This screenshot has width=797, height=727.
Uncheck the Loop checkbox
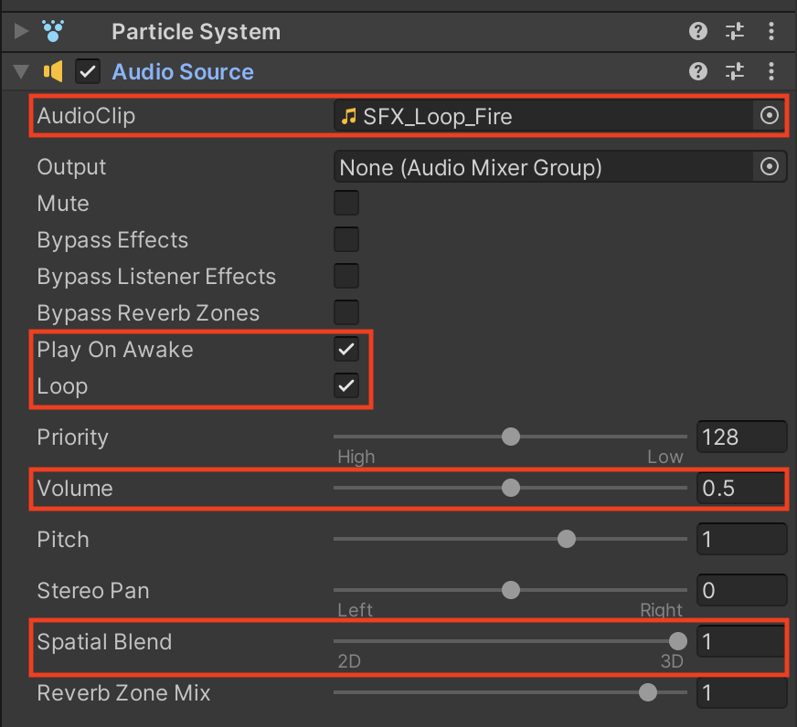[346, 385]
